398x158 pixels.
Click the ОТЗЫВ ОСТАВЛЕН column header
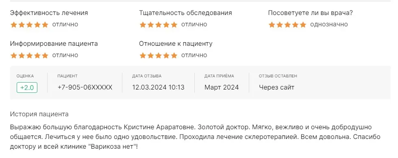click(278, 76)
